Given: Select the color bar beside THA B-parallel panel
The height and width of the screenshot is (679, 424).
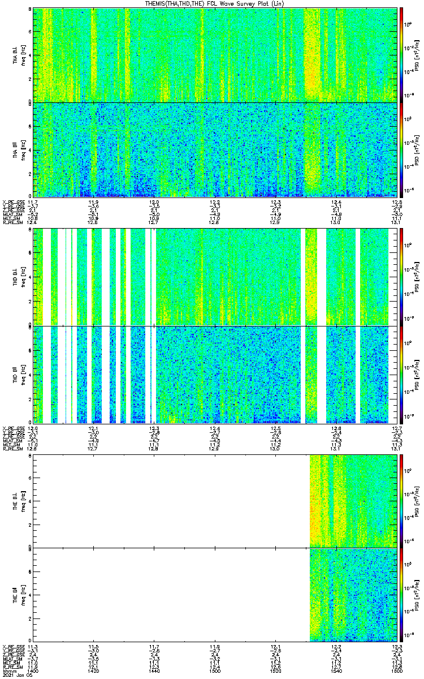Looking at the screenshot, I should [401, 149].
